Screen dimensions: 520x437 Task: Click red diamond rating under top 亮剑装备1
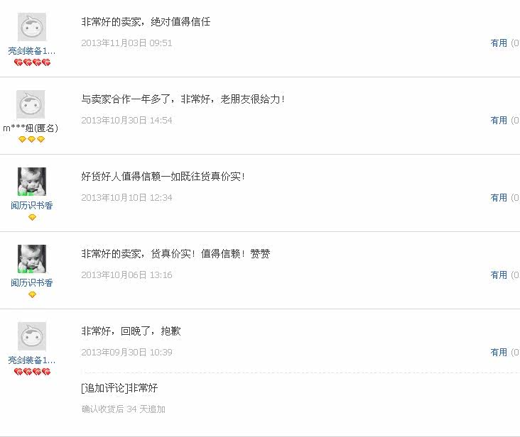point(32,62)
